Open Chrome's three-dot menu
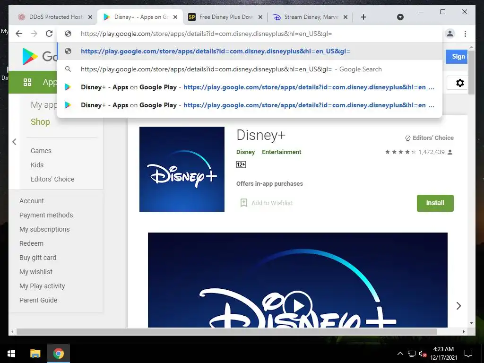This screenshot has width=484, height=363. pyautogui.click(x=465, y=34)
